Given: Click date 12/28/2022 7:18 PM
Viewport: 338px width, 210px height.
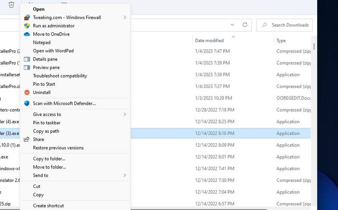Looking at the screenshot, I should coord(215,110).
